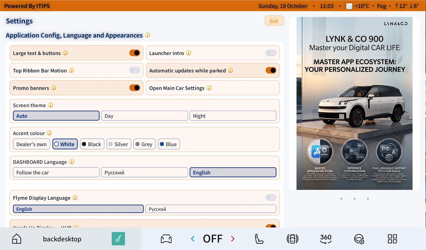Pick the Grey accent colour
The image size is (426, 250).
coord(144,144)
